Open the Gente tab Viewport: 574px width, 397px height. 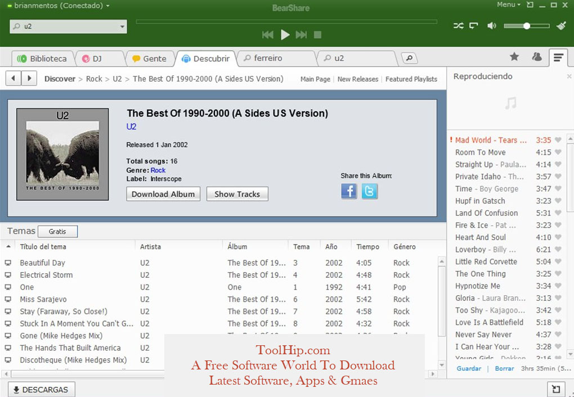point(150,58)
